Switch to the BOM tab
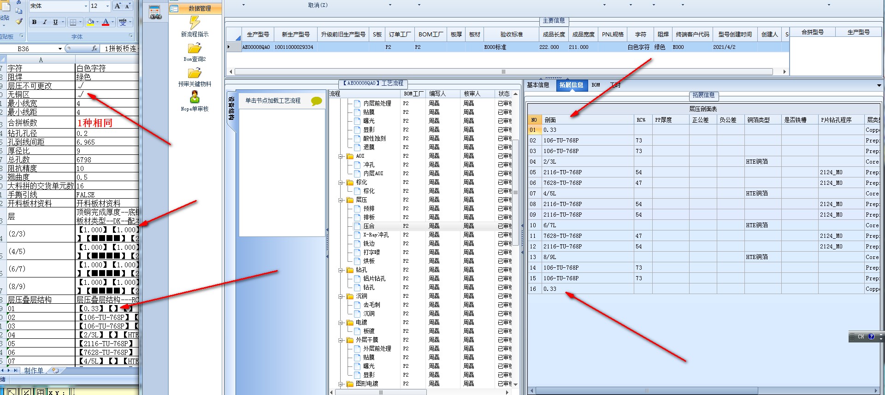The height and width of the screenshot is (395, 885). pyautogui.click(x=596, y=85)
